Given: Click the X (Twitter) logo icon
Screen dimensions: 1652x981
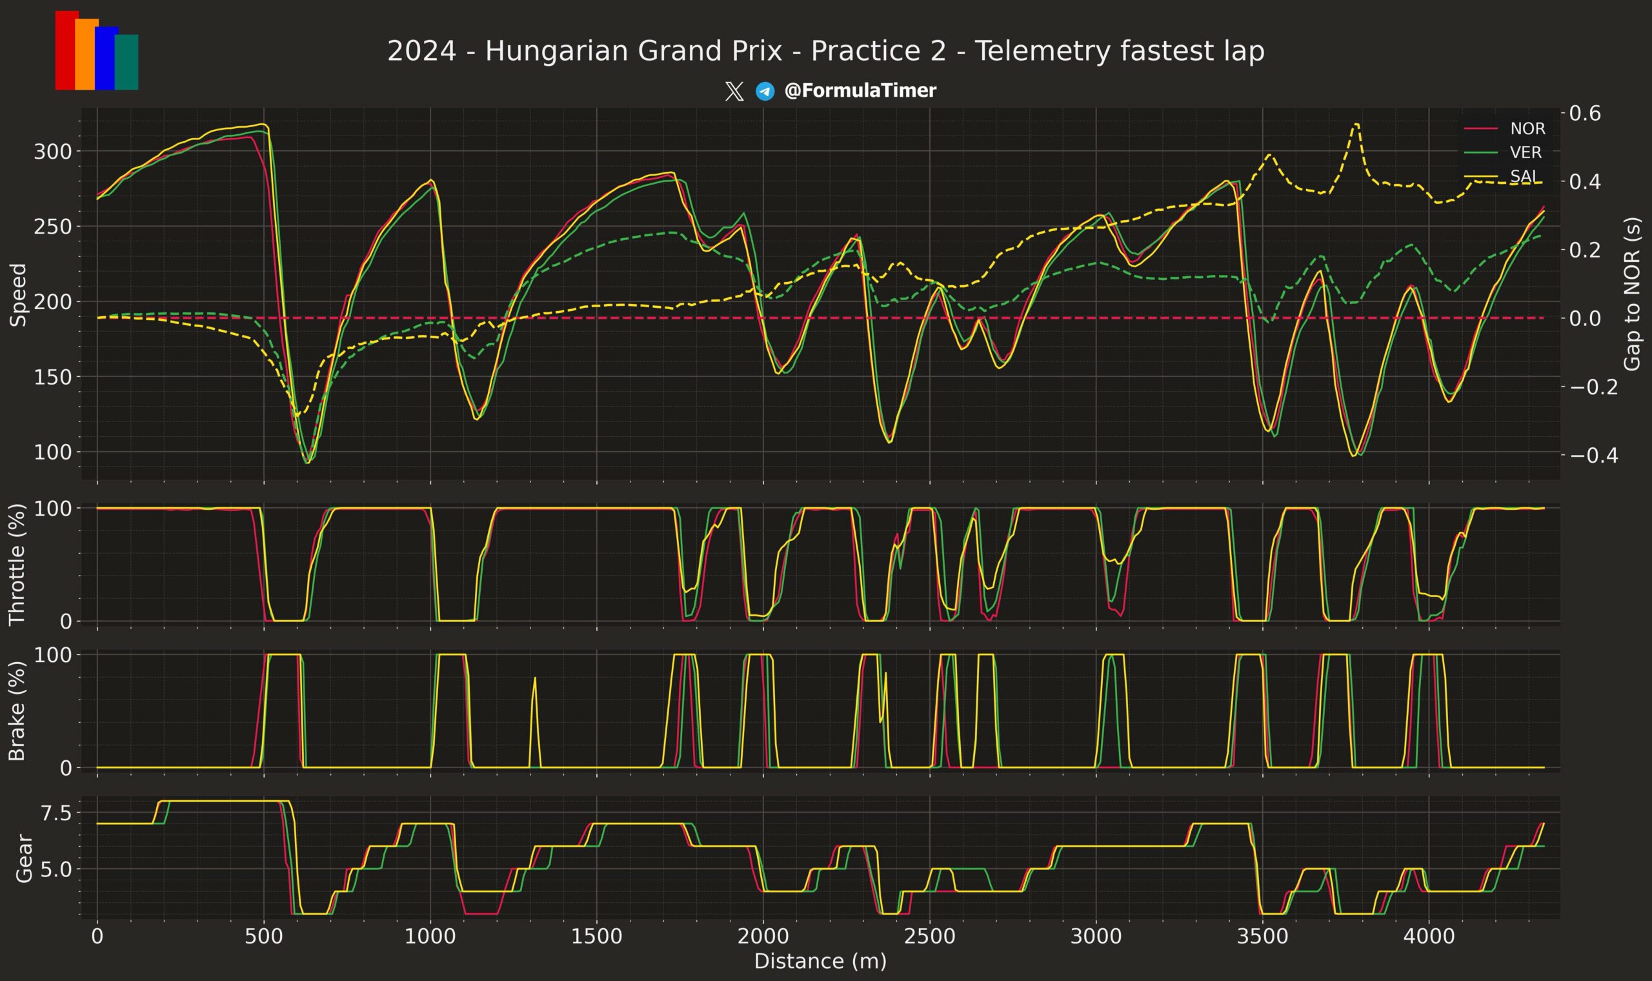Looking at the screenshot, I should coord(734,91).
